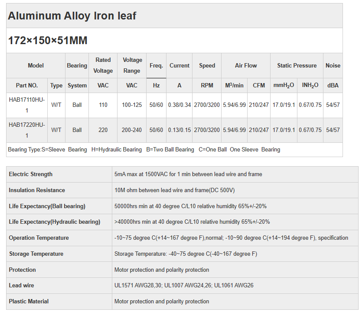Viewport: 359px width, 312px height.
Task: Select the Rated Voltage column header
Action: click(103, 65)
